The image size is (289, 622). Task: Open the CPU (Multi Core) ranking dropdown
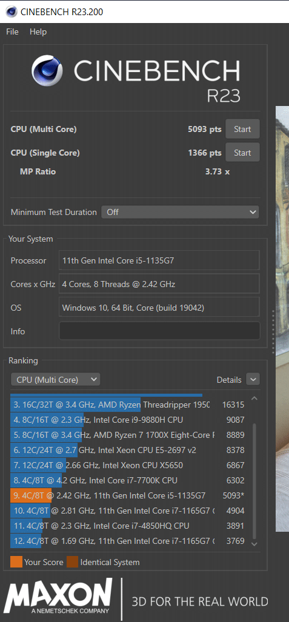[x=55, y=380]
